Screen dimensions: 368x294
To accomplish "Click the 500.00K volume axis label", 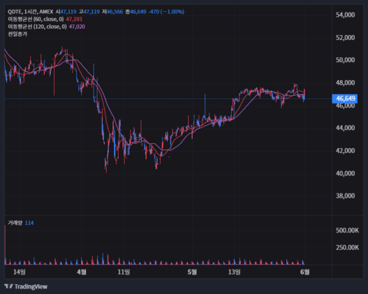I will 347,230.
